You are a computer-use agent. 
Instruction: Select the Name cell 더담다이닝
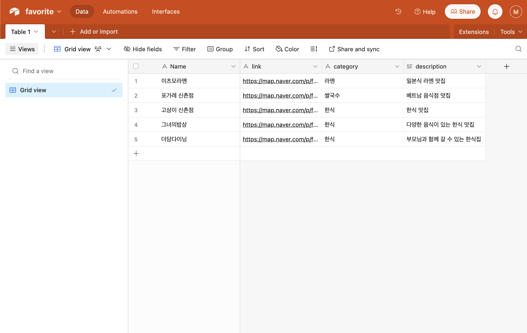point(199,139)
